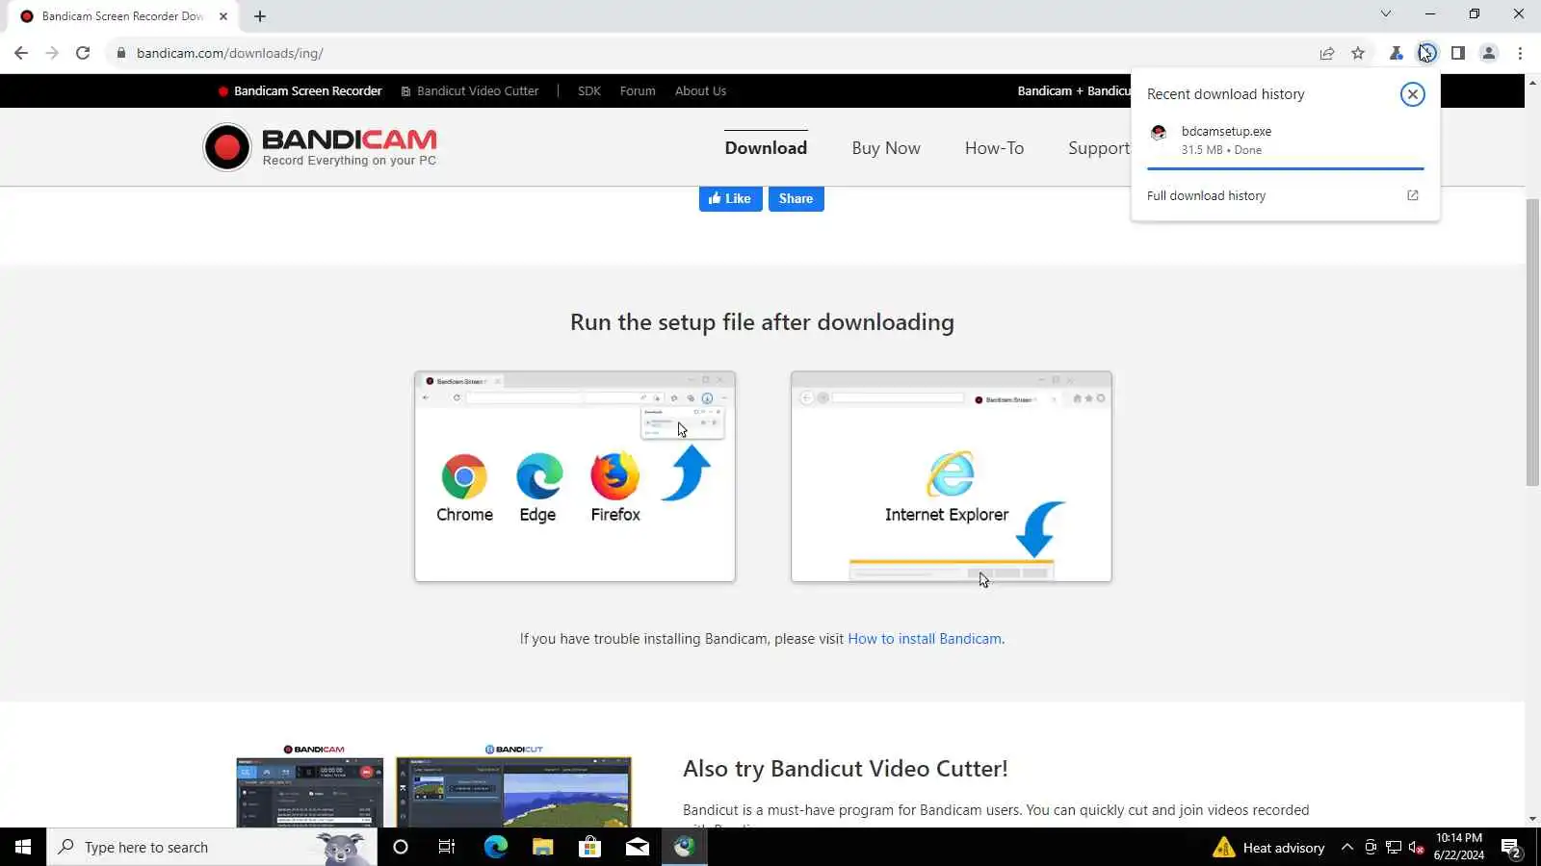Open the Chrome three-dot menu
Viewport: 1541px width, 866px height.
coord(1520,53)
